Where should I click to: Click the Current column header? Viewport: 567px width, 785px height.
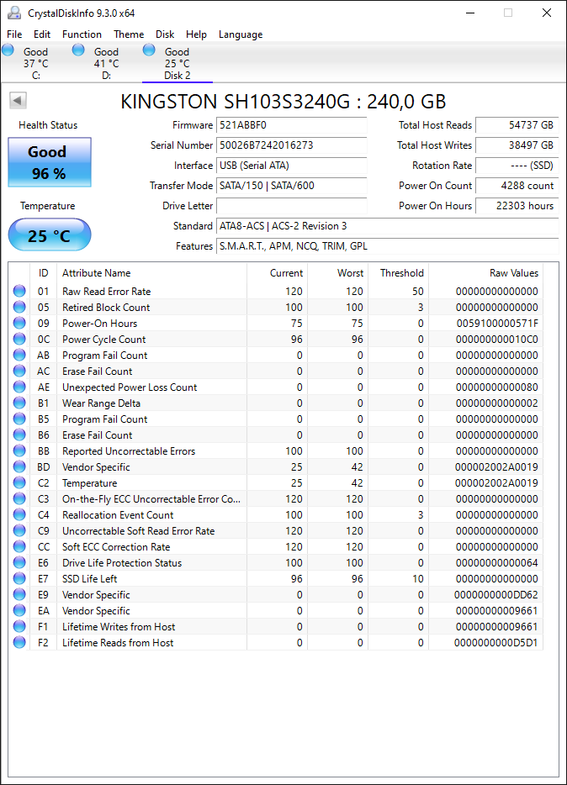click(277, 273)
